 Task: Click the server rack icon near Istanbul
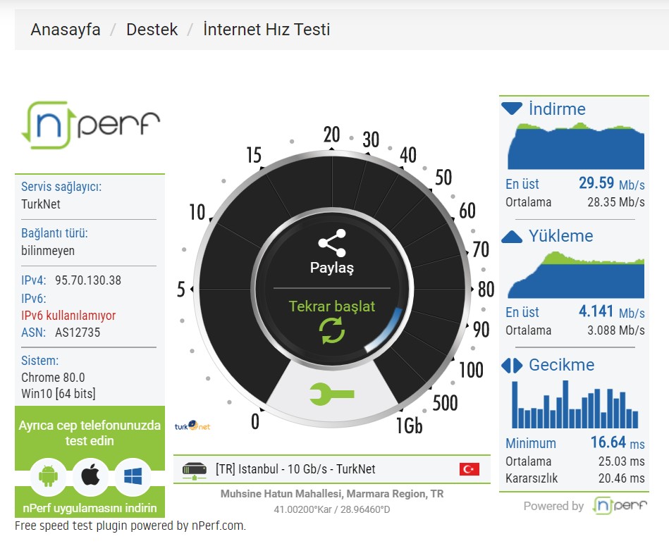(195, 470)
